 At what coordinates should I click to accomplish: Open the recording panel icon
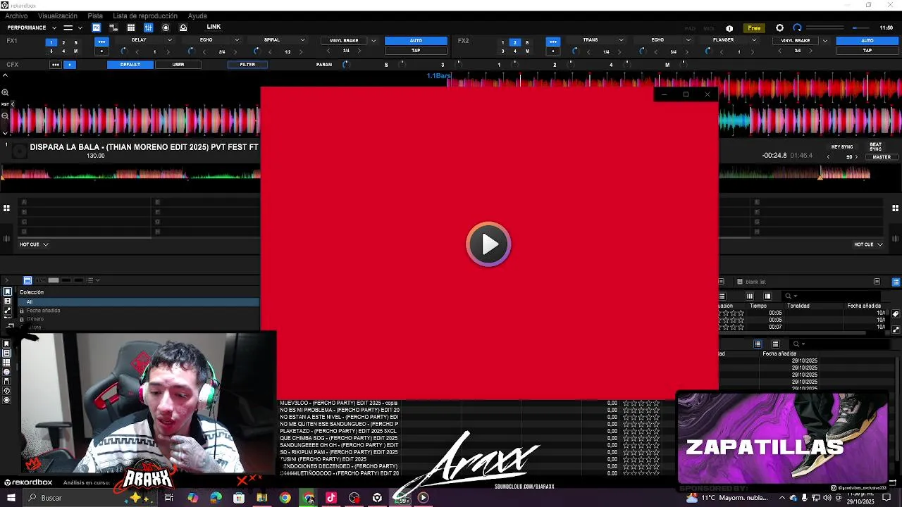tap(166, 27)
